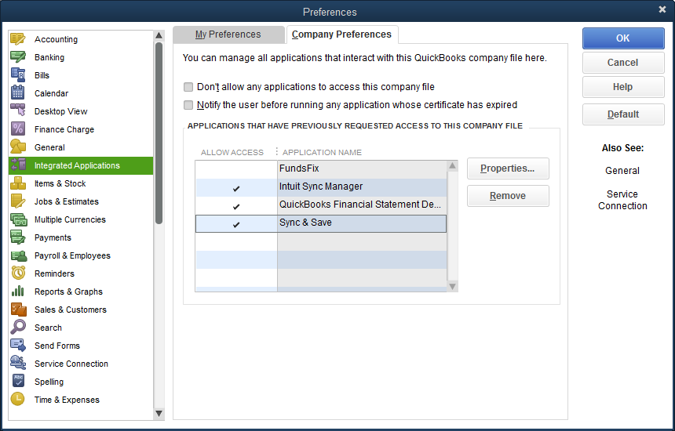
Task: Remove the selected application
Action: coord(508,196)
